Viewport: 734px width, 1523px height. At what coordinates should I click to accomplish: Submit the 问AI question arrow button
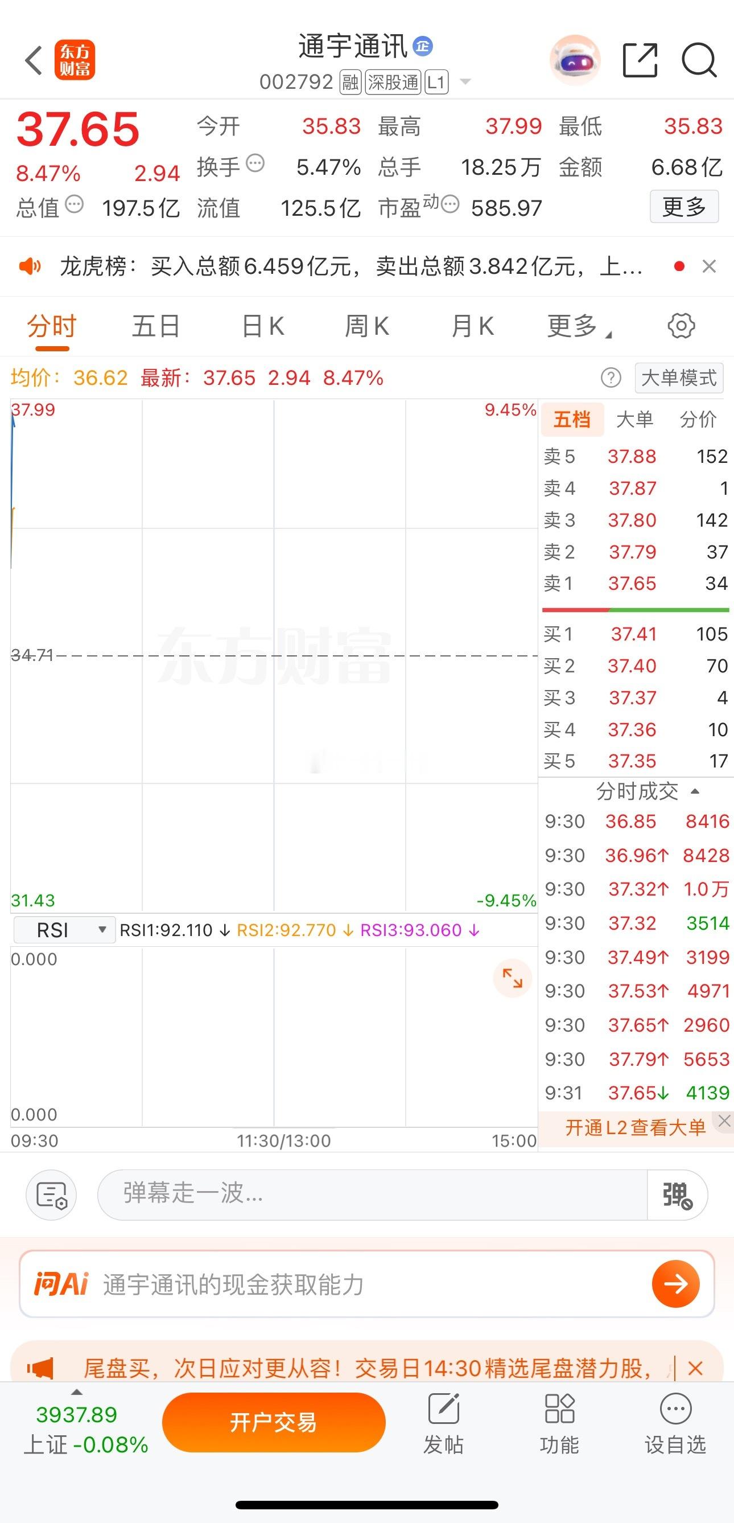click(x=675, y=1283)
